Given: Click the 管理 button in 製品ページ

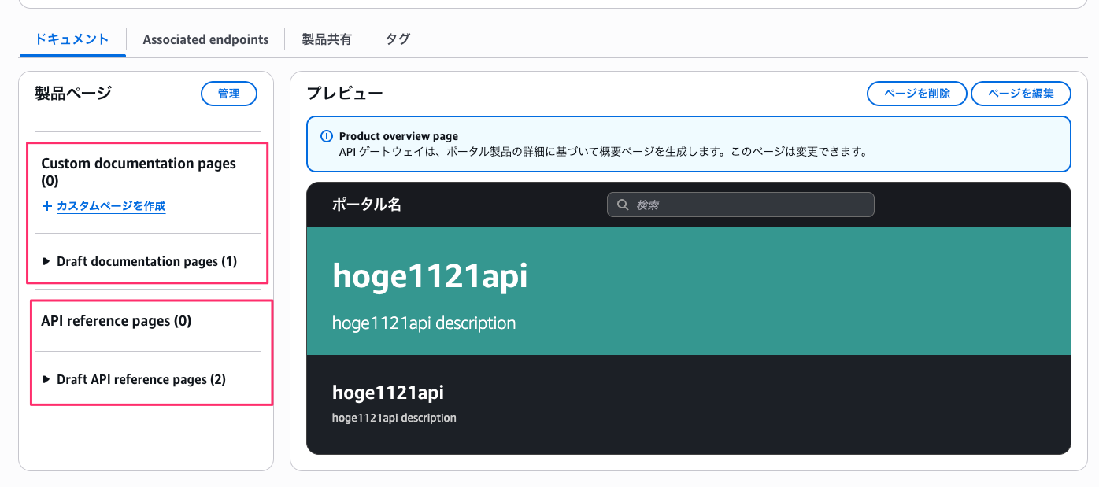Looking at the screenshot, I should 229,94.
